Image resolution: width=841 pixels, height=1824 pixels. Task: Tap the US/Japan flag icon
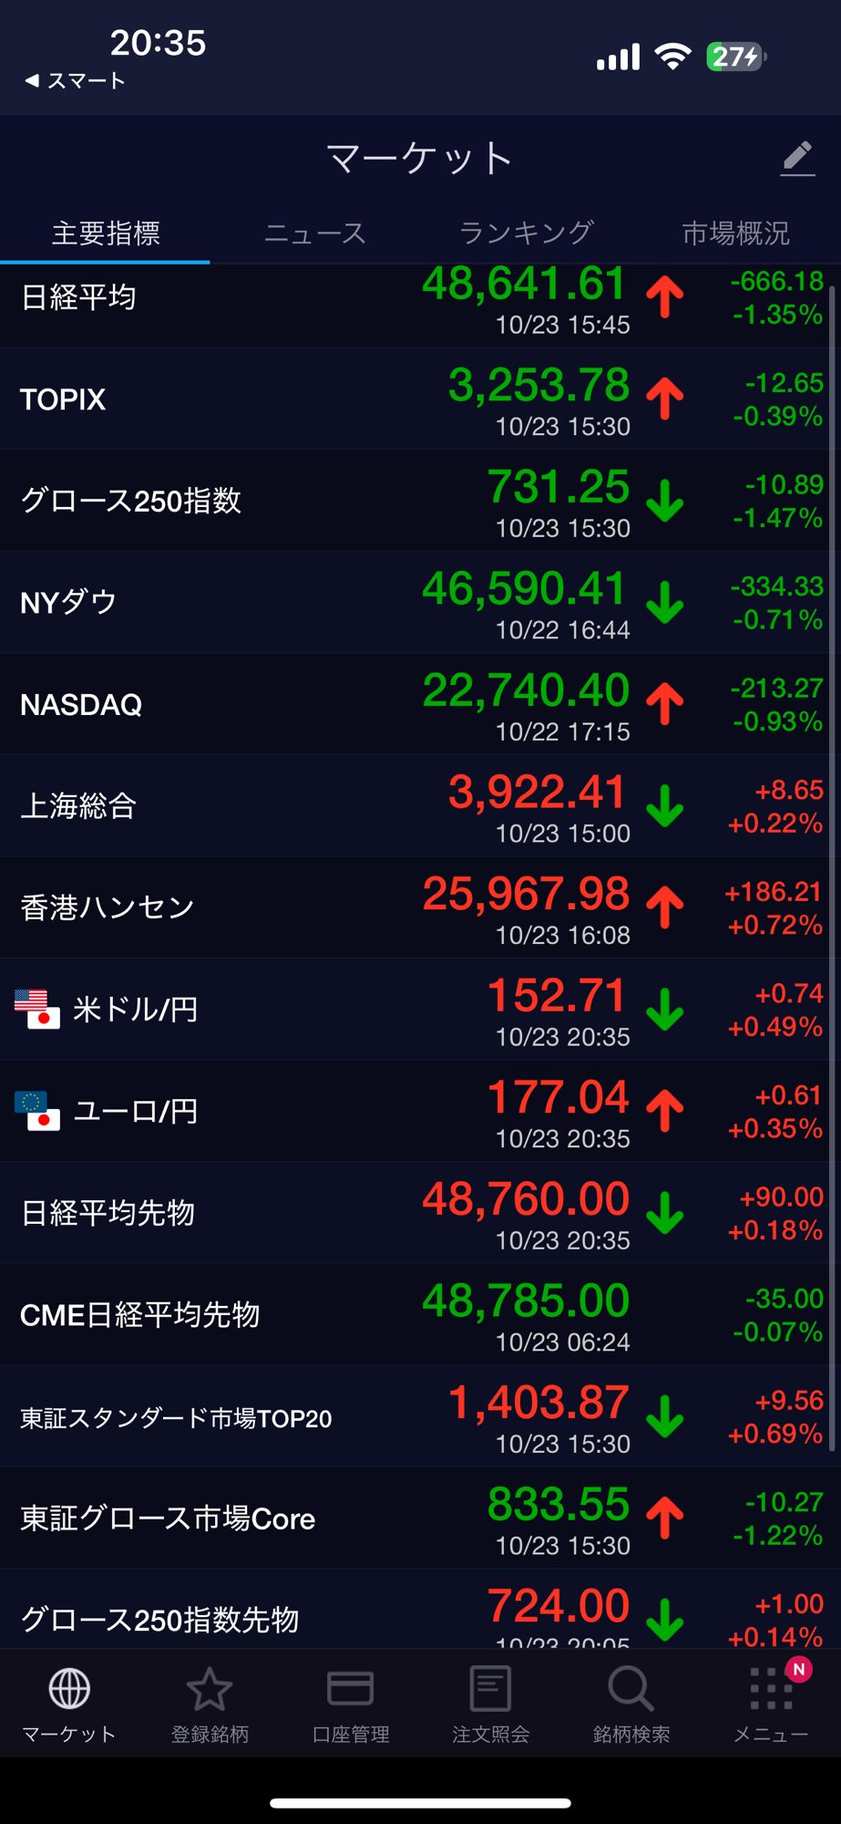37,1009
